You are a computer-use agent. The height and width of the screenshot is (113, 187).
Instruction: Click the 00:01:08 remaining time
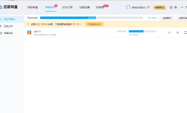(121, 31)
